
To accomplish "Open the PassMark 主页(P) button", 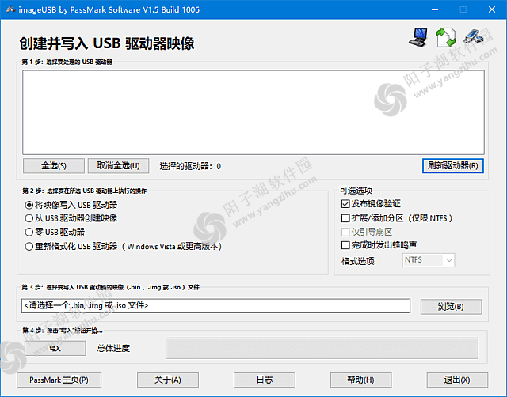I will tap(59, 380).
